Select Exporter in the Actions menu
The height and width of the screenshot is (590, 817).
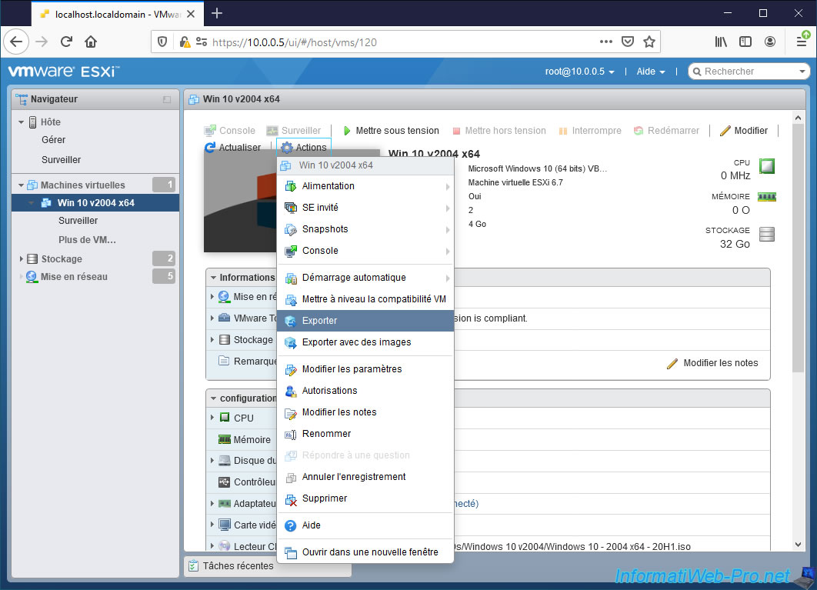tap(365, 321)
